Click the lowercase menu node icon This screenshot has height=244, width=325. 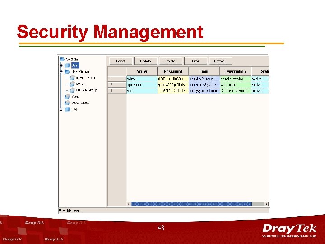[72, 84]
